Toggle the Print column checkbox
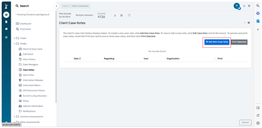 pyautogui.click(x=216, y=59)
